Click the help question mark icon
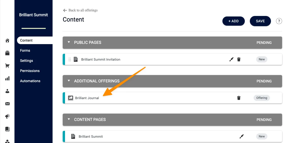The width and height of the screenshot is (292, 143). point(279,21)
